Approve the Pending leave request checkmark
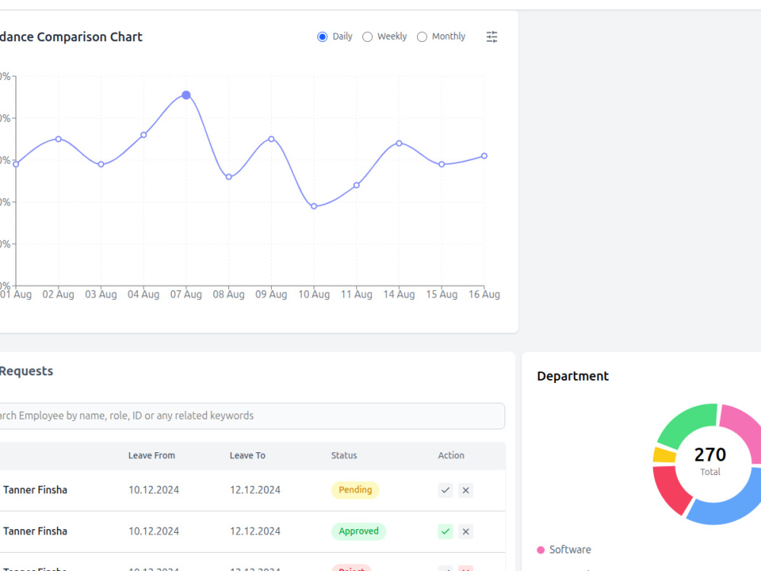This screenshot has width=761, height=571. (445, 490)
